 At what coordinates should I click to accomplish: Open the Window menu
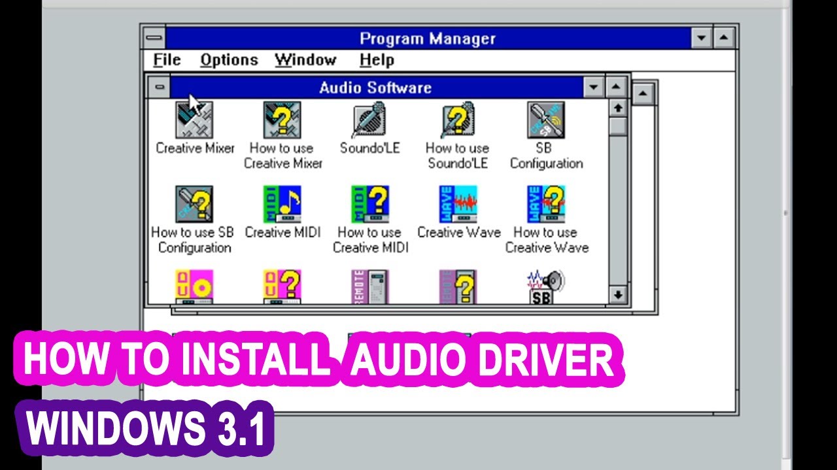pyautogui.click(x=305, y=60)
